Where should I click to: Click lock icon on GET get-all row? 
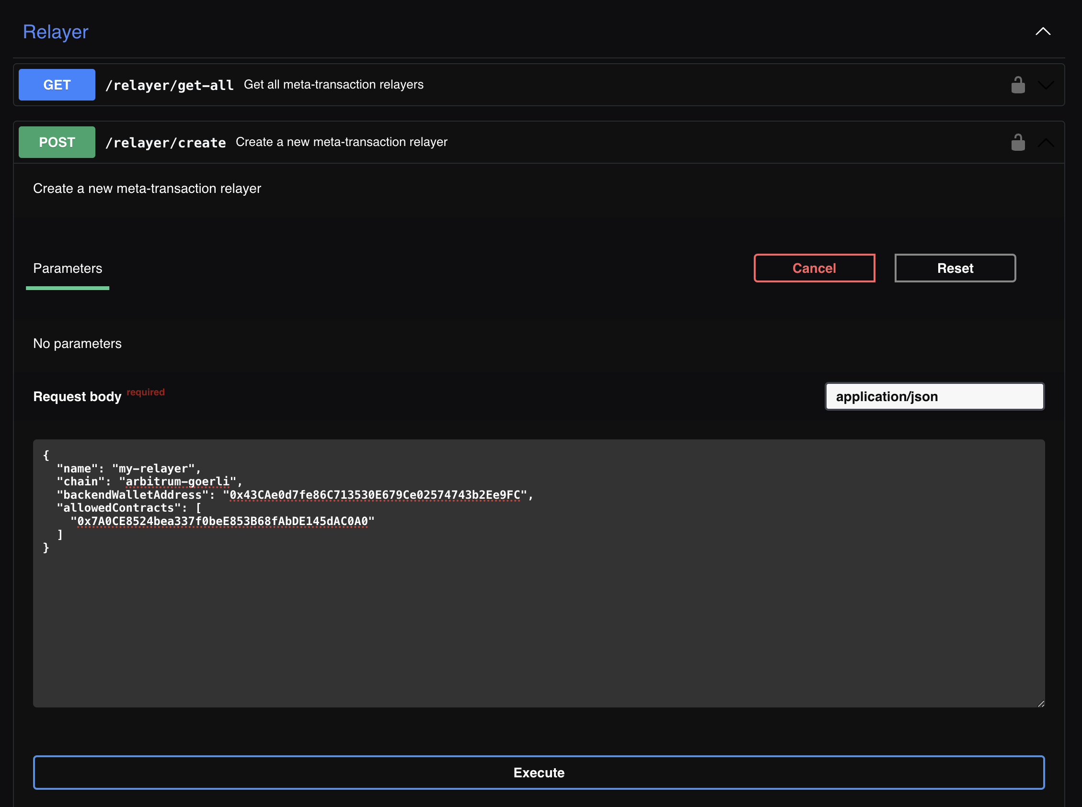coord(1018,85)
